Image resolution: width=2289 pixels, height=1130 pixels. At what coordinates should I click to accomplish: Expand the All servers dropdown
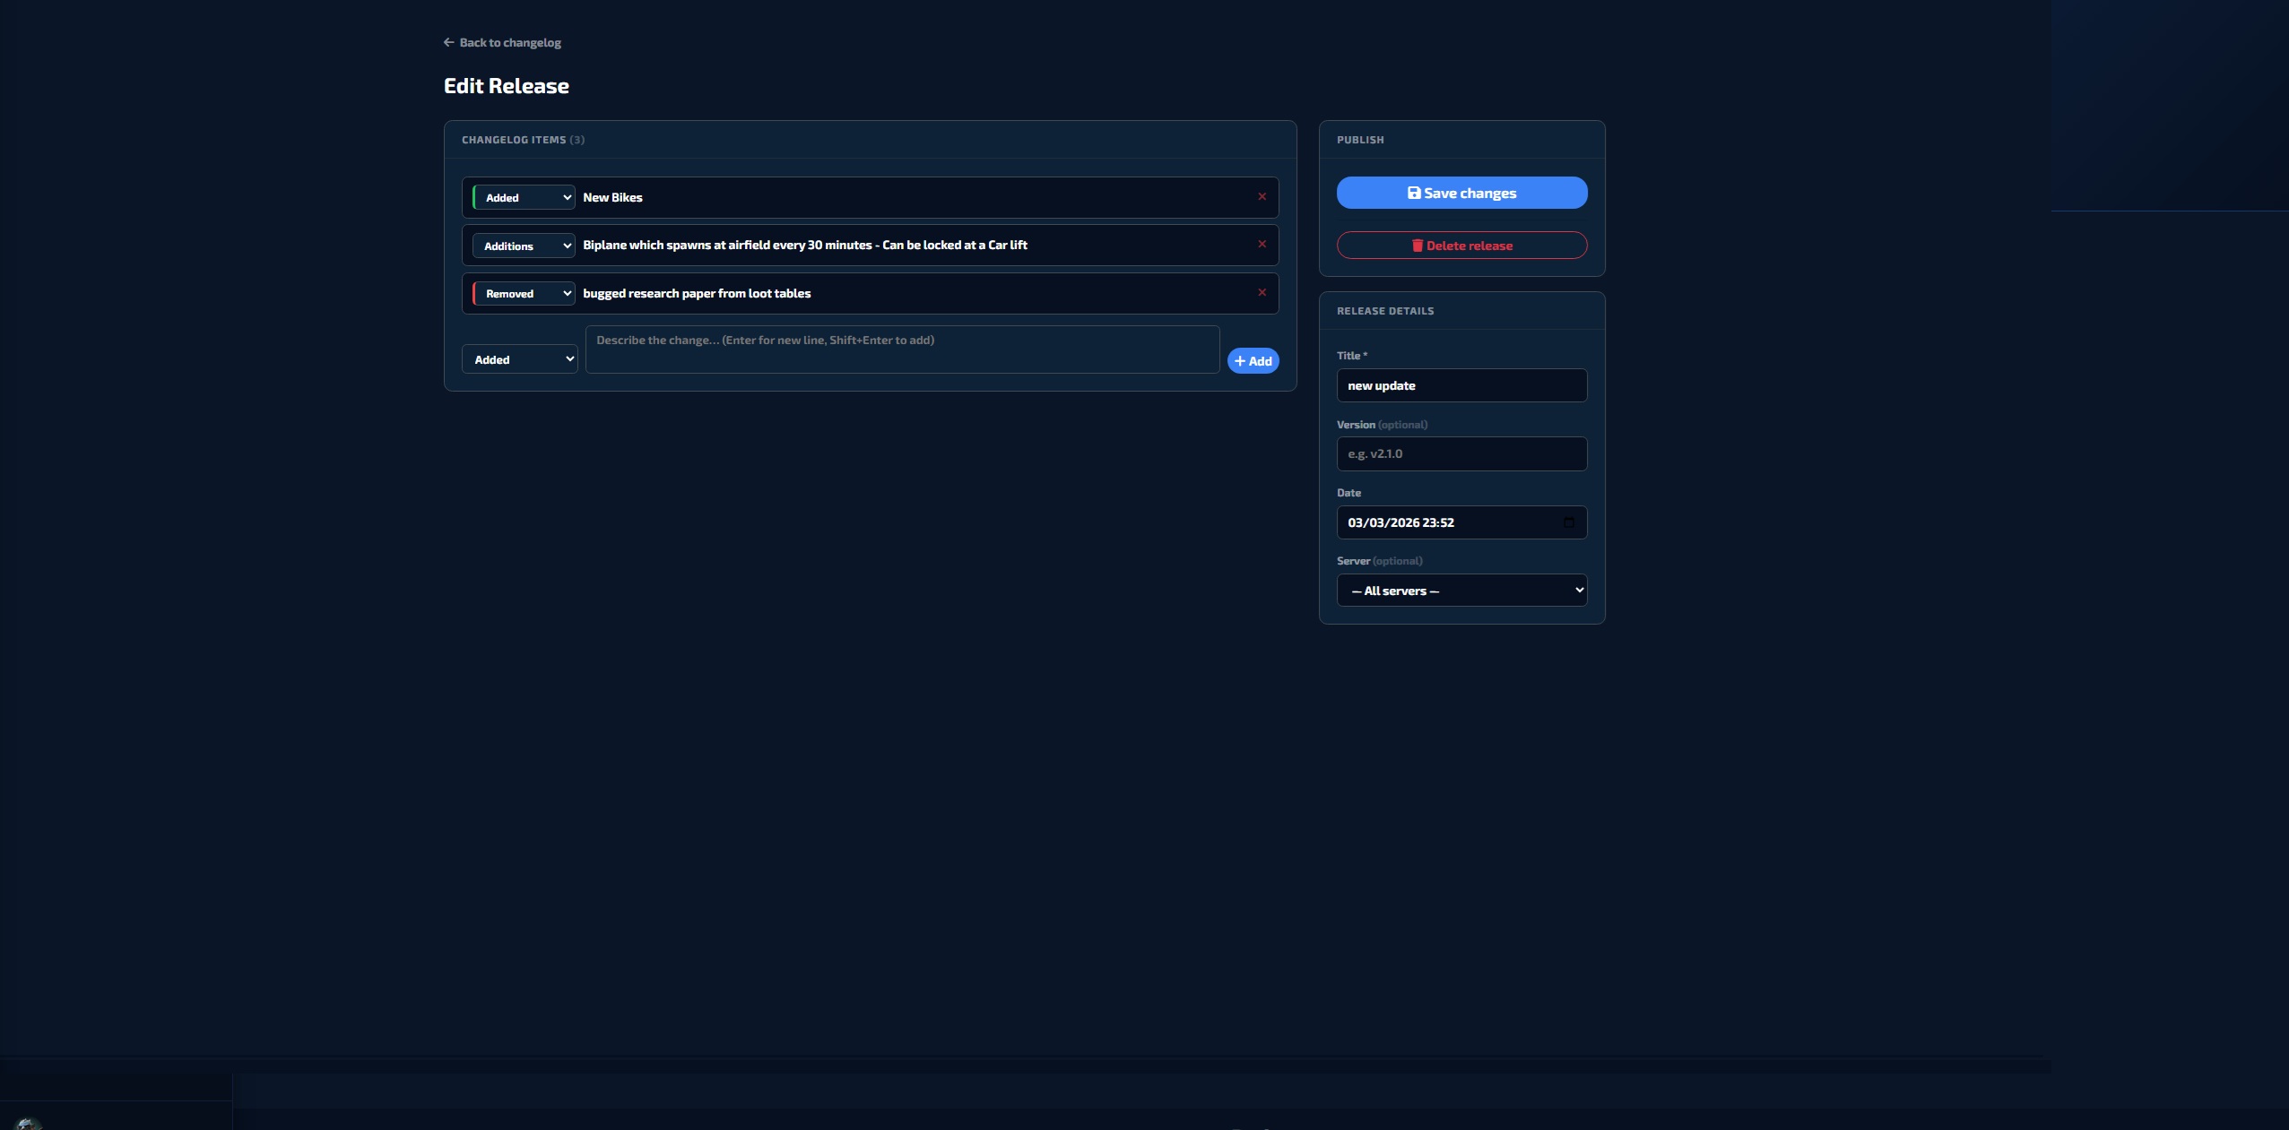click(x=1461, y=591)
